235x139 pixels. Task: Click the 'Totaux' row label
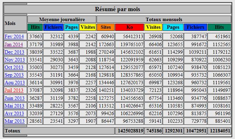(59, 131)
